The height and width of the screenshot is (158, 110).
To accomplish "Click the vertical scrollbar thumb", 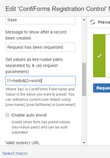I will (x=84, y=79).
